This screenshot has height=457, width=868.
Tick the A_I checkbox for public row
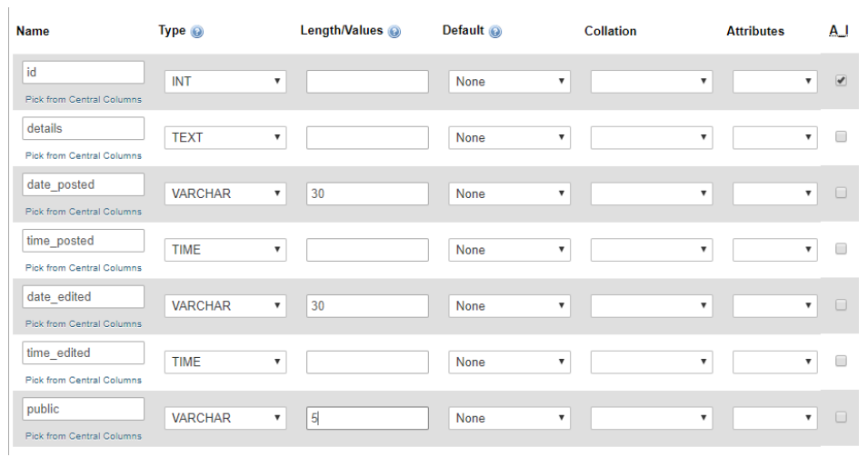841,417
